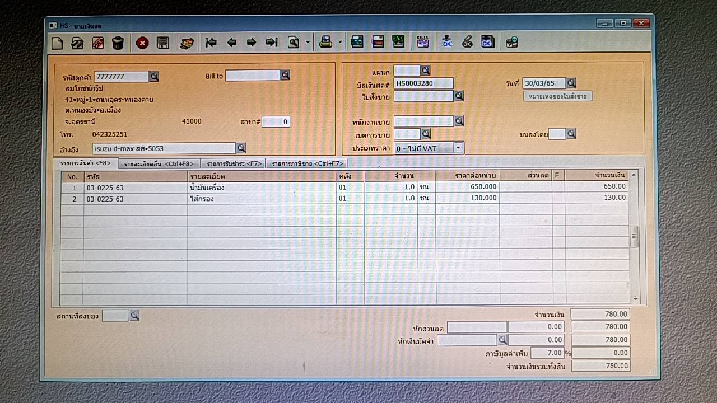Click the อ้างอิง reference input field
This screenshot has height=403, width=717.
tap(164, 148)
